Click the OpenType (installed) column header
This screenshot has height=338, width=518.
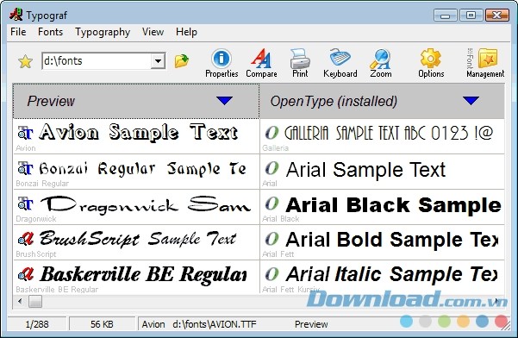(382, 101)
